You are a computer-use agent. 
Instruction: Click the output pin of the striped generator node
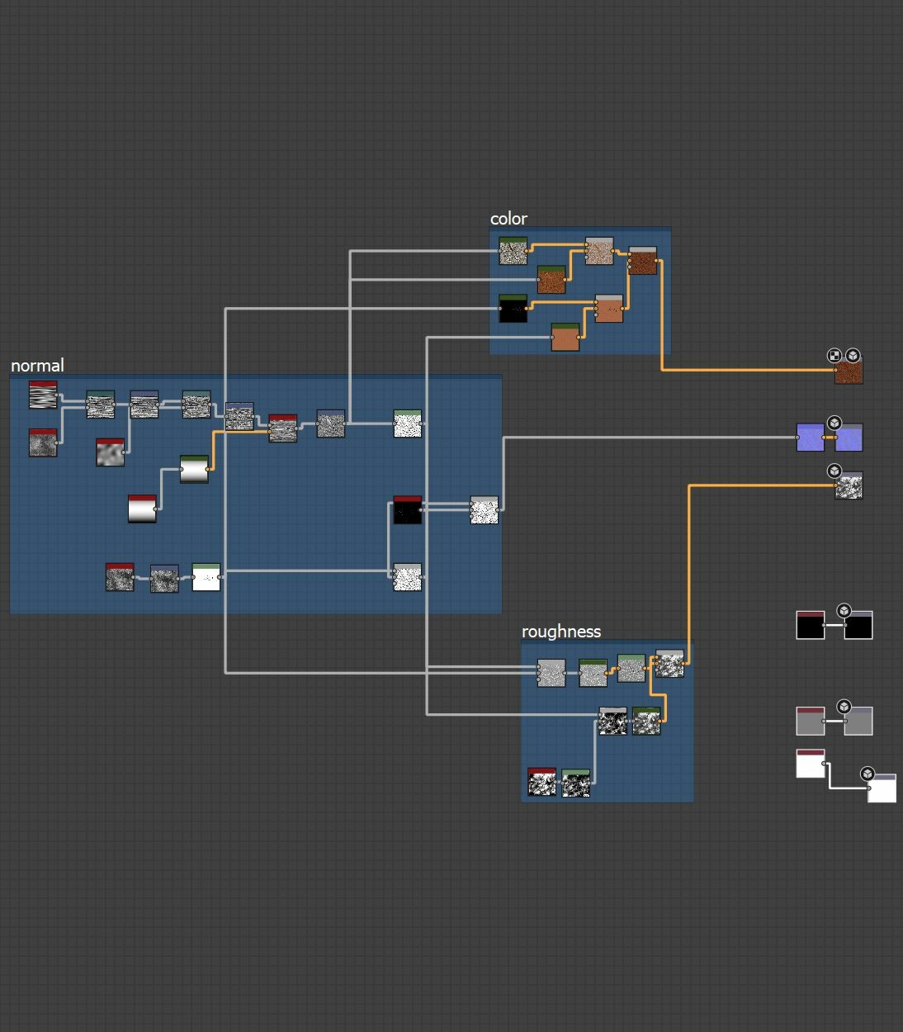pos(58,396)
